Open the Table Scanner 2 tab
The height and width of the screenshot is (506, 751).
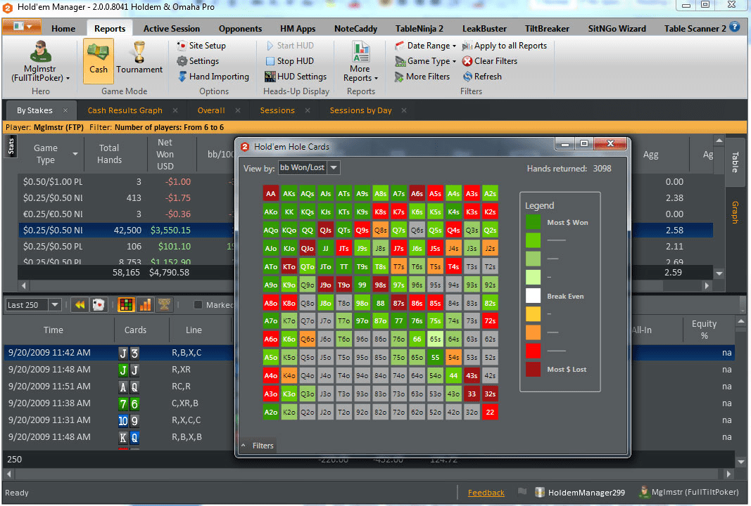tap(695, 29)
